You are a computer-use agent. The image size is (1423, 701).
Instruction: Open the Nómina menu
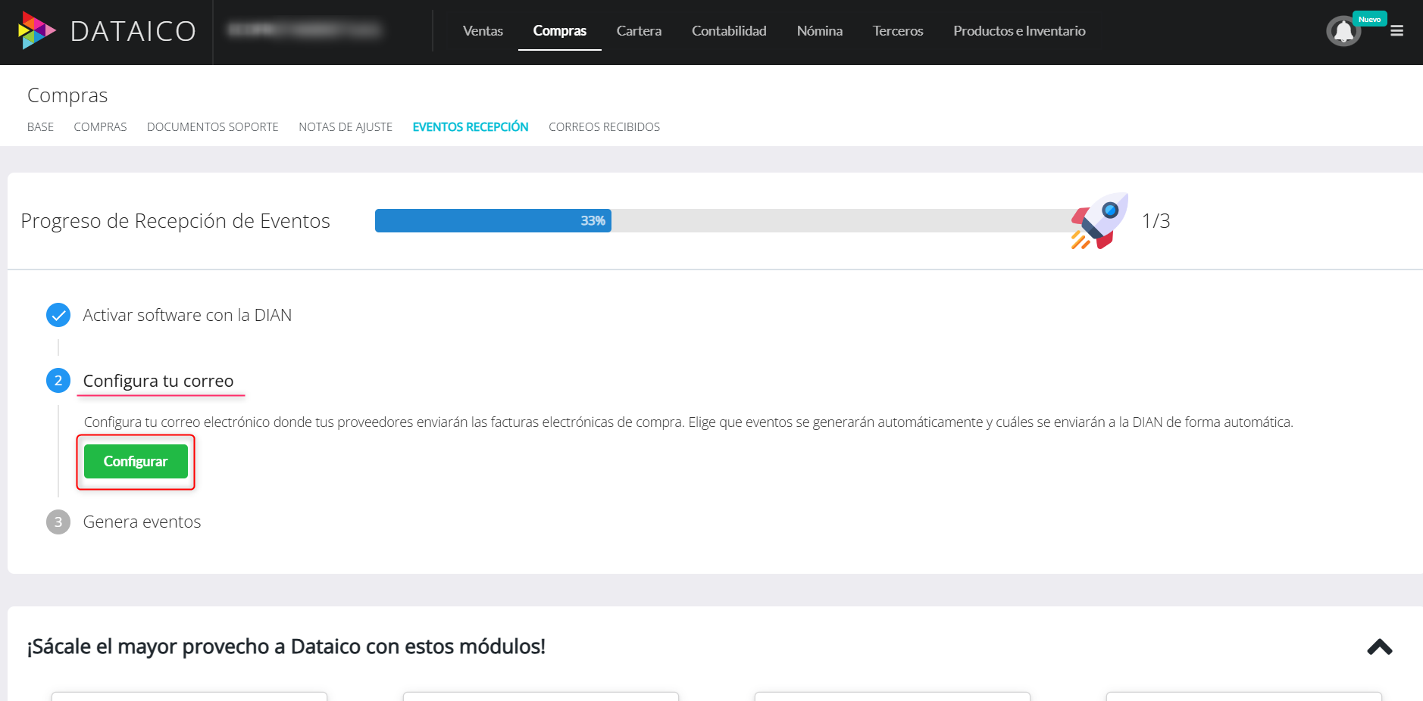[x=819, y=31]
